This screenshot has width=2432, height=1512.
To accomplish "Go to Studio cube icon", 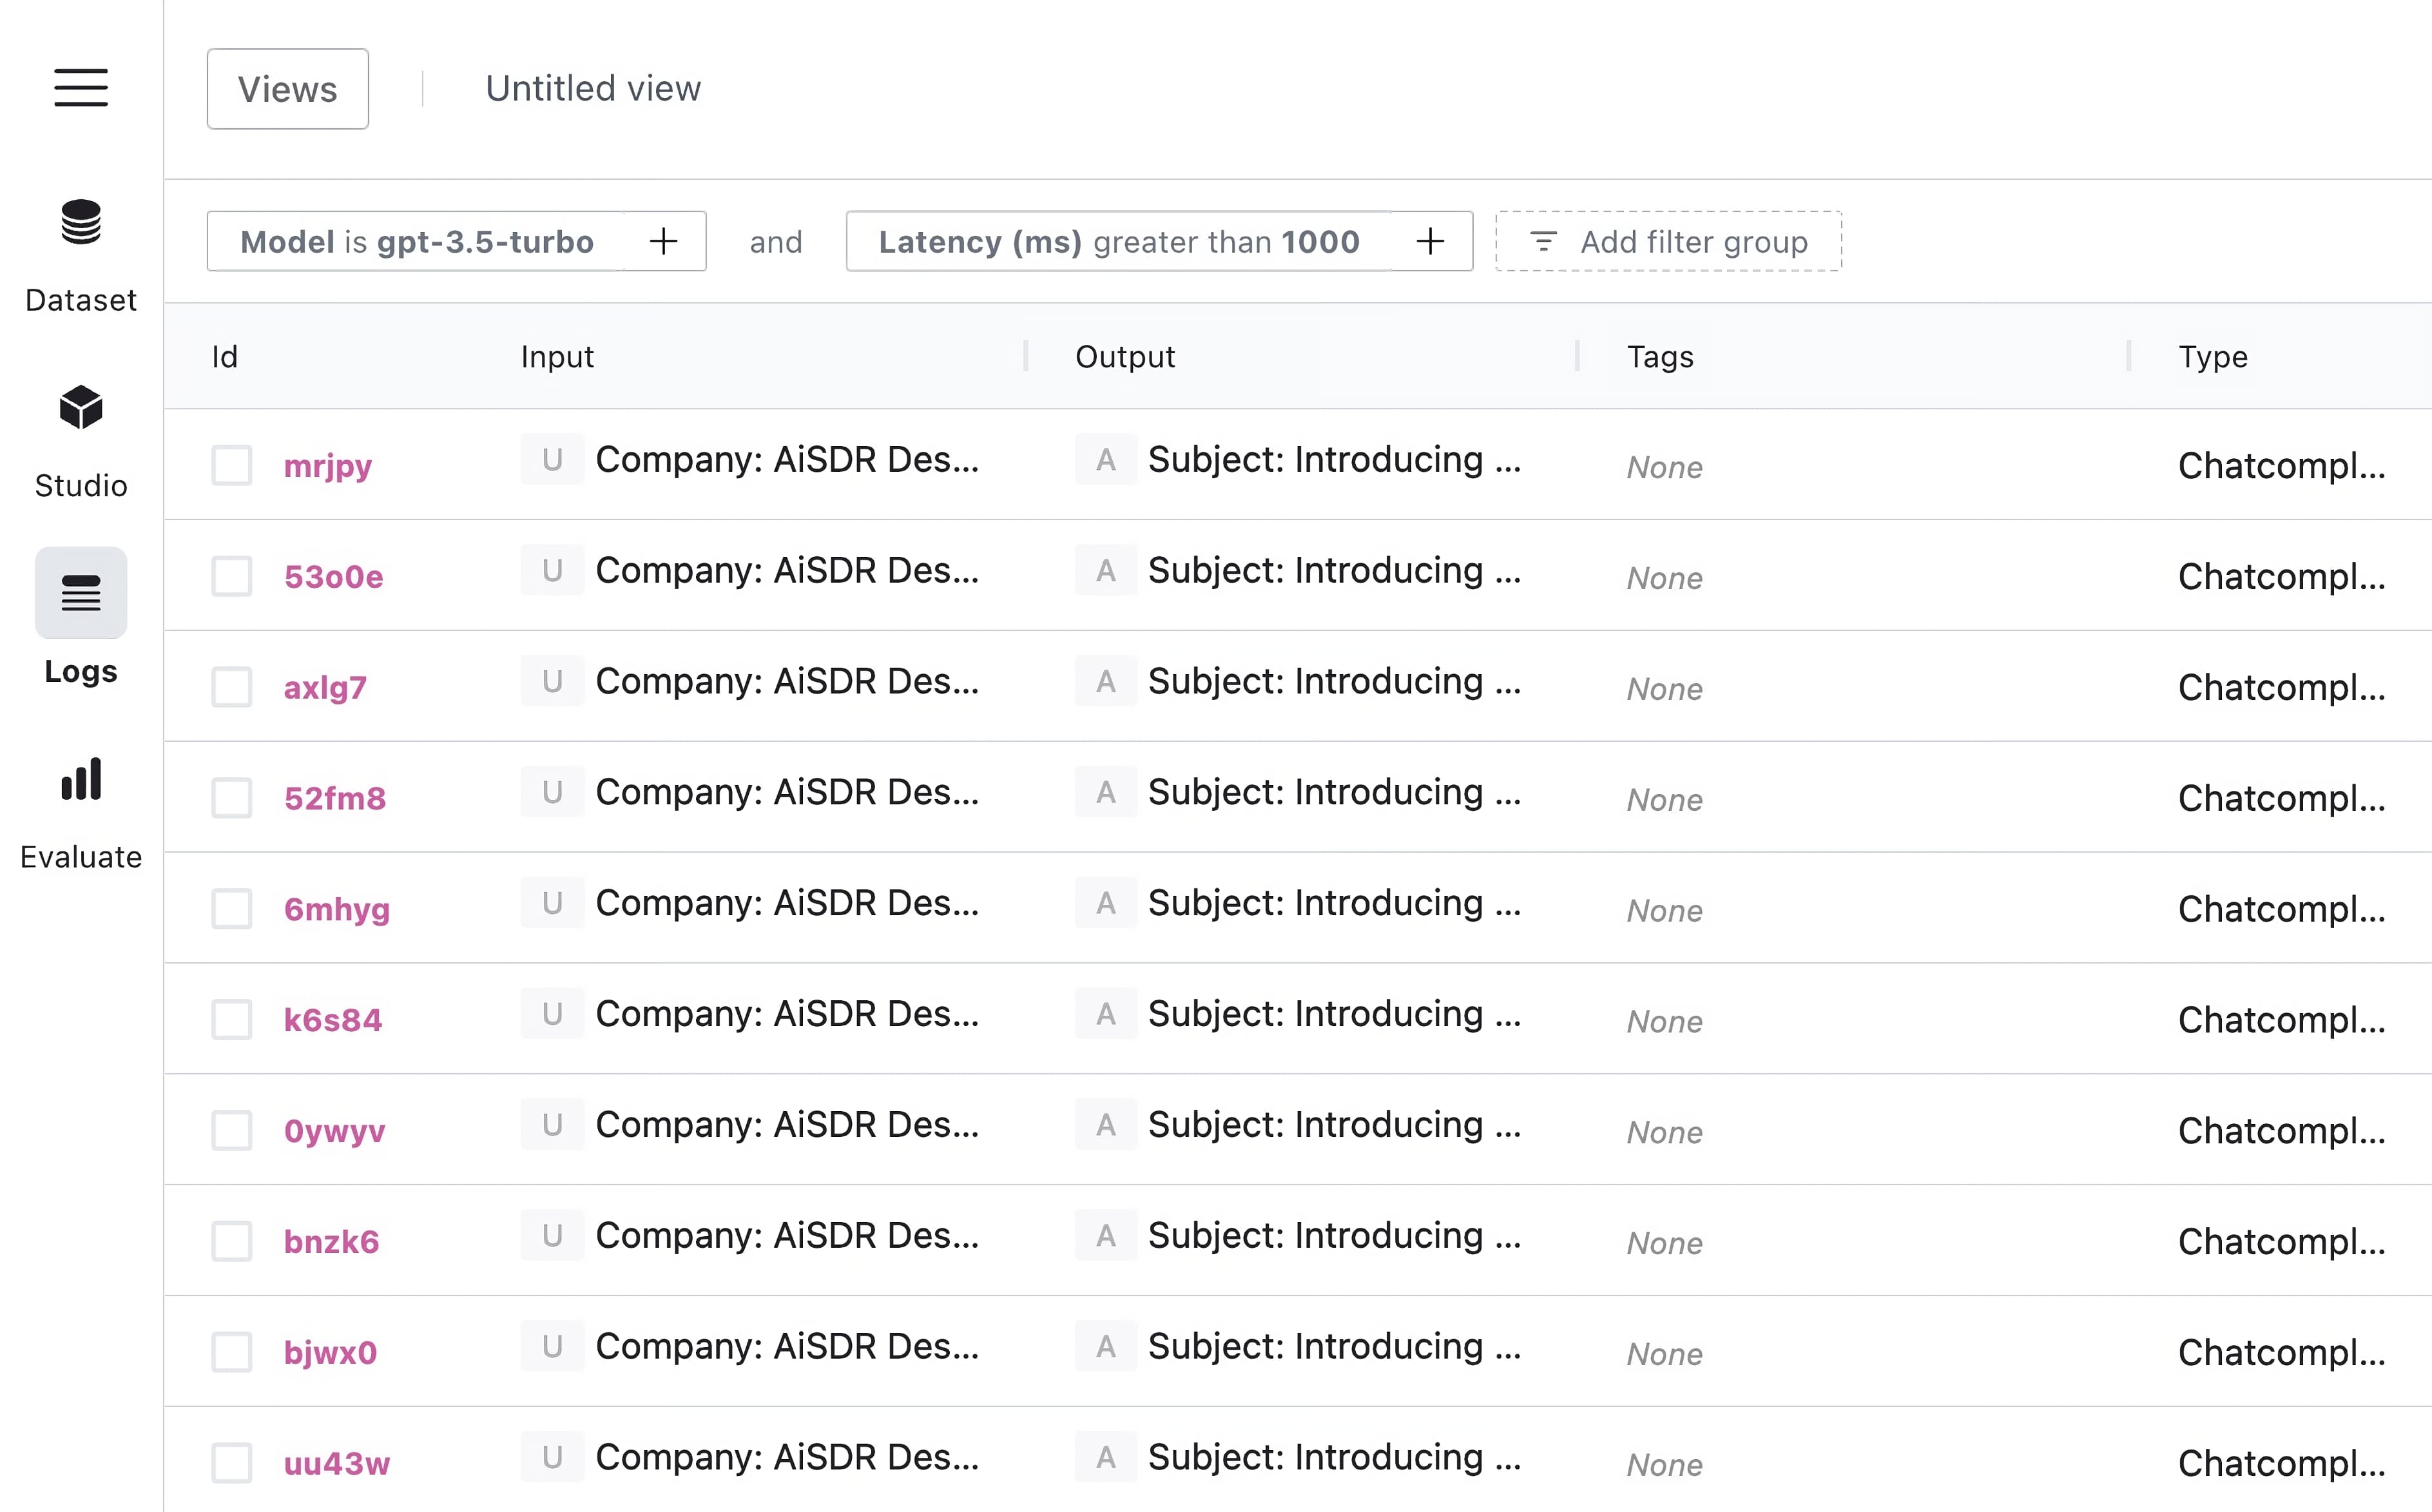I will click(81, 407).
